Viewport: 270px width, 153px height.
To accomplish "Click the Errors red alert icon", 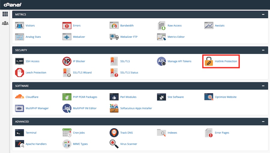I will (67, 25).
